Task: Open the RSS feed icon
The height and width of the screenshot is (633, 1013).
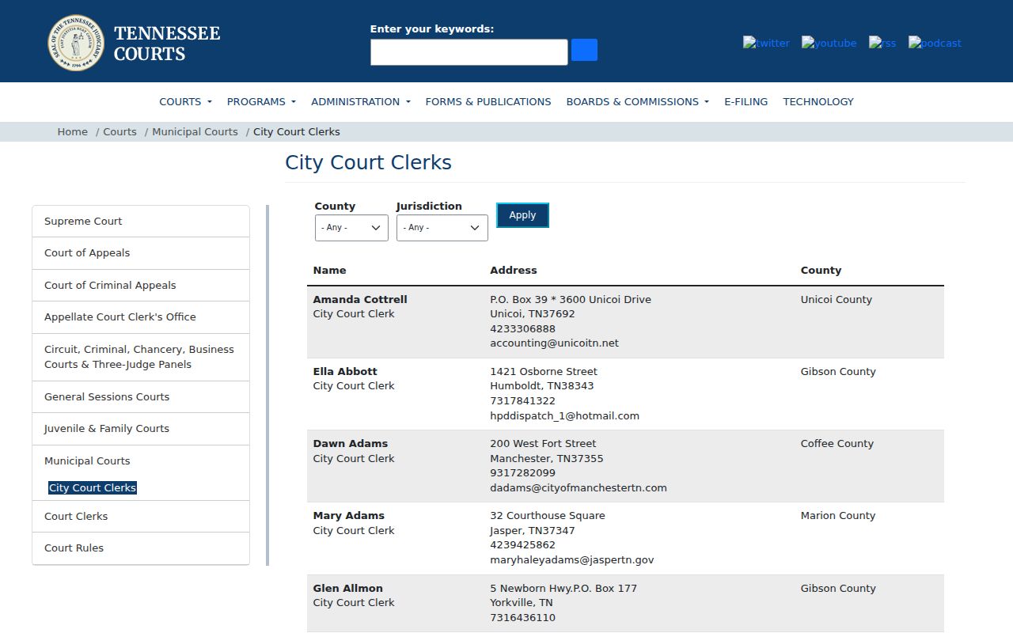Action: (x=882, y=43)
